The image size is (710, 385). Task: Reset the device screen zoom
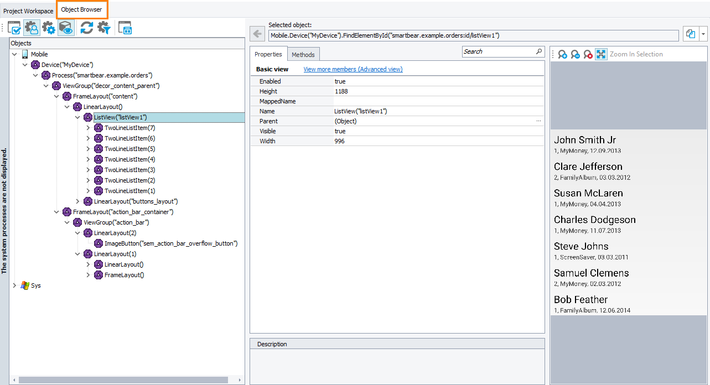(x=587, y=54)
